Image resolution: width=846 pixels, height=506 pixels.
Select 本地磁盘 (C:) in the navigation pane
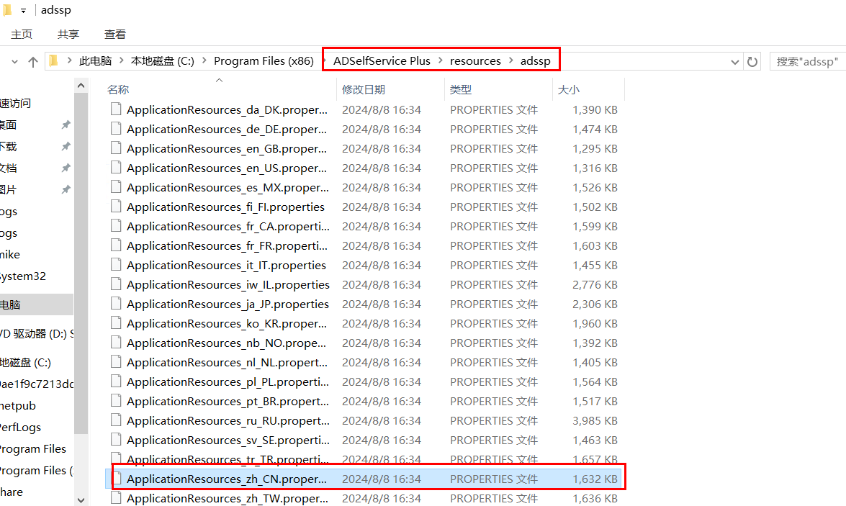pos(25,363)
